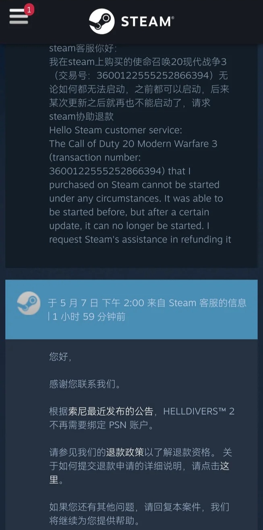Click the transaction number in English text
Screen dimensions: 263x530
[x=105, y=171]
